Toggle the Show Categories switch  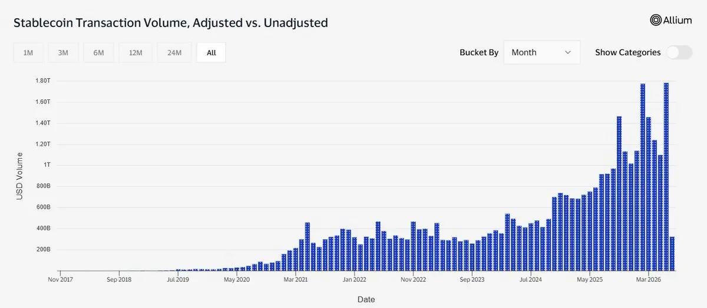click(x=679, y=52)
